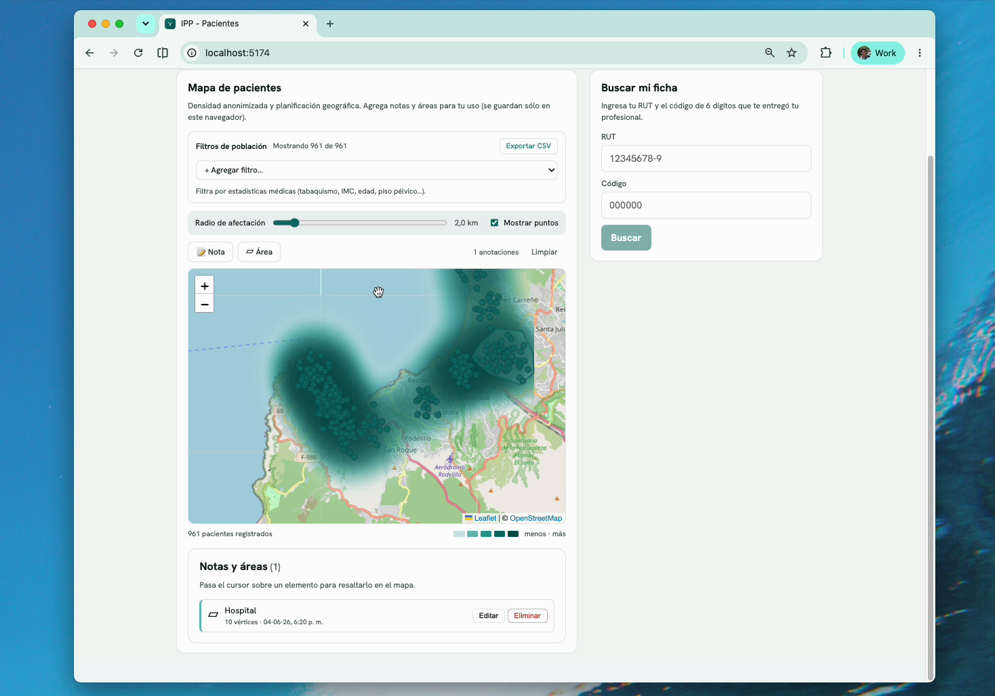Click the Buscar mi ficha heading

click(x=639, y=88)
